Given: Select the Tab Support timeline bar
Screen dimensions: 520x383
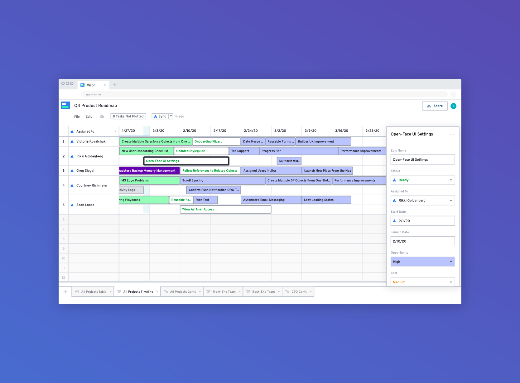Looking at the screenshot, I should pyautogui.click(x=244, y=151).
